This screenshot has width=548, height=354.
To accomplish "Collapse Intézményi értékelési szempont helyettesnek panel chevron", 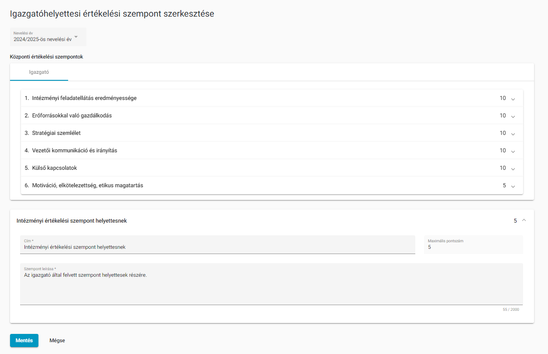I will point(524,220).
